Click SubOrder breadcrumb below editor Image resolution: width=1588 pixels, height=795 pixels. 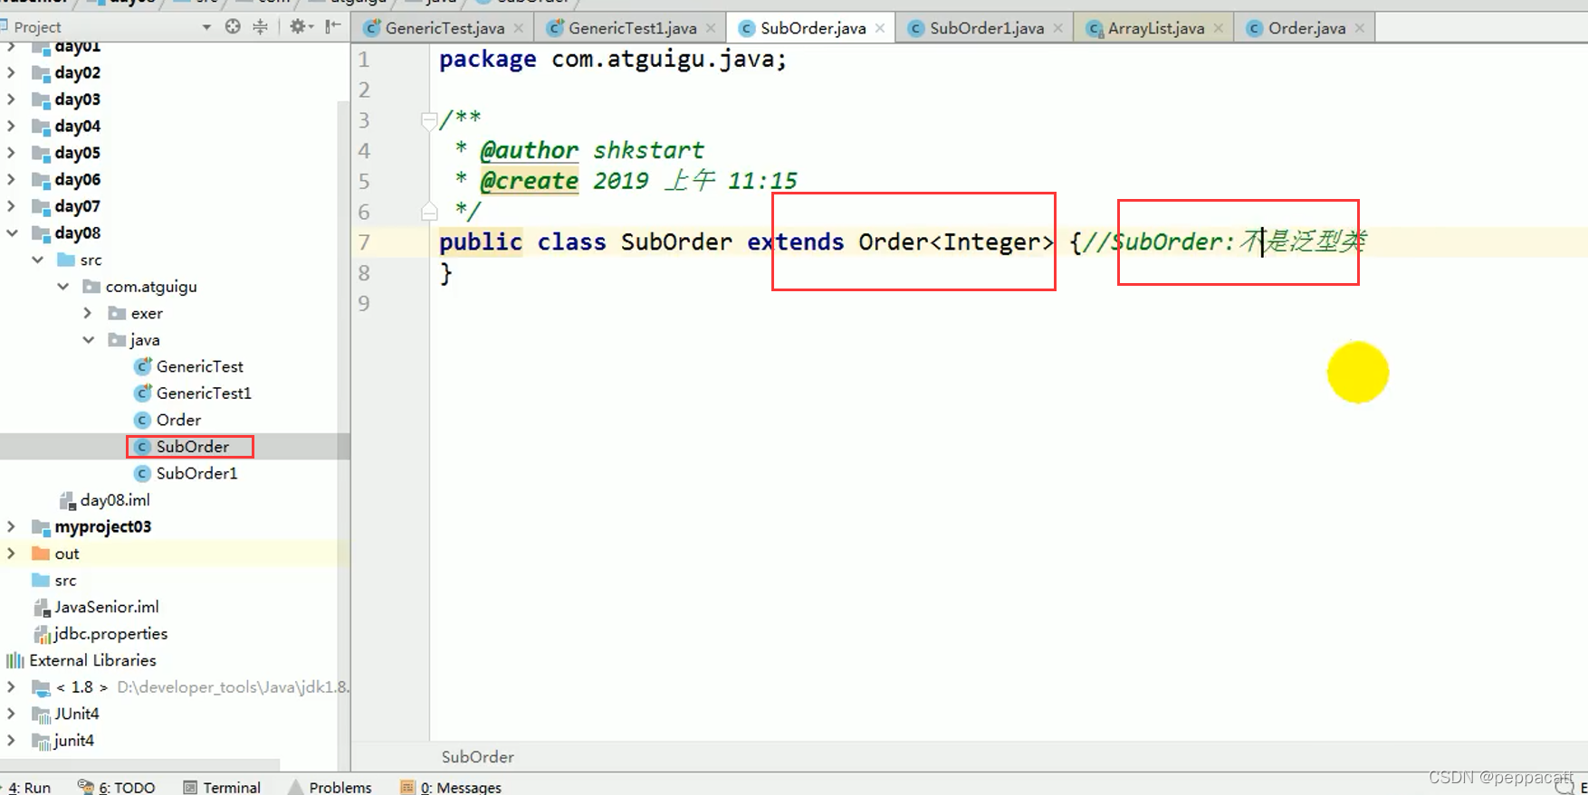point(477,756)
